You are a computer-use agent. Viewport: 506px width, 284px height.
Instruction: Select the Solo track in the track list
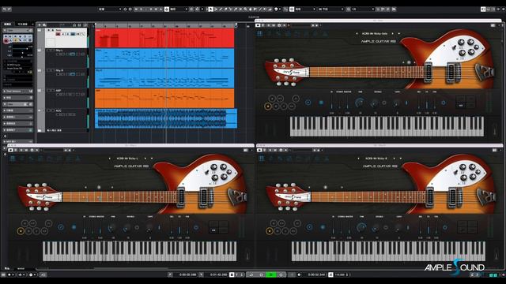click(x=66, y=38)
